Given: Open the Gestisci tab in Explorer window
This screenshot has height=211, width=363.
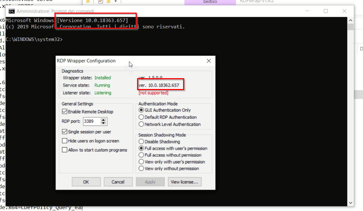Looking at the screenshot, I should [x=210, y=2].
